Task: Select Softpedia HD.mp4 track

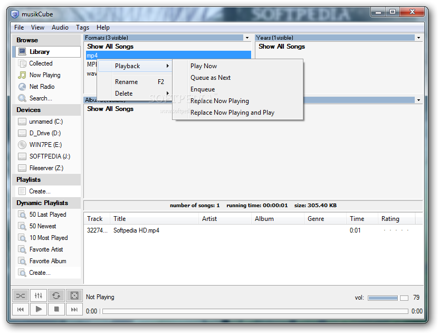Action: click(136, 230)
